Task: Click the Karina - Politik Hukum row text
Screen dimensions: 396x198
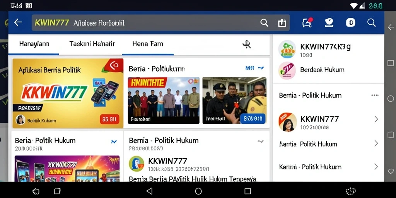Action: click(x=310, y=167)
